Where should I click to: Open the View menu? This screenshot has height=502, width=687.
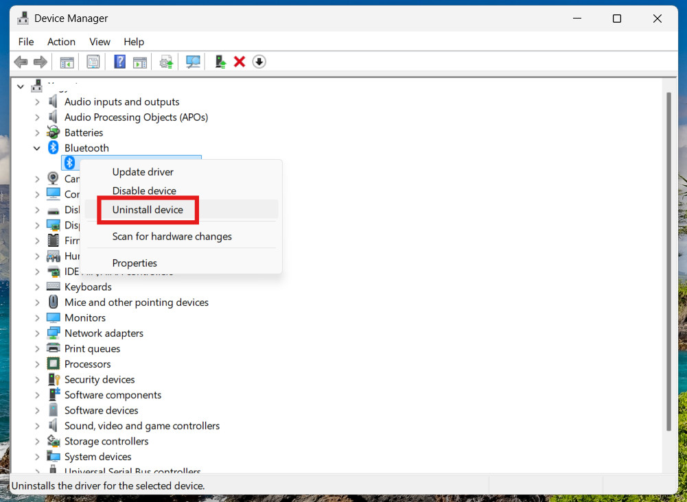pos(100,42)
